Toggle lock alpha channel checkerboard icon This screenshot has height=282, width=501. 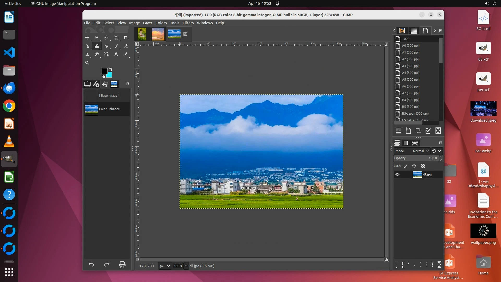coord(423,166)
